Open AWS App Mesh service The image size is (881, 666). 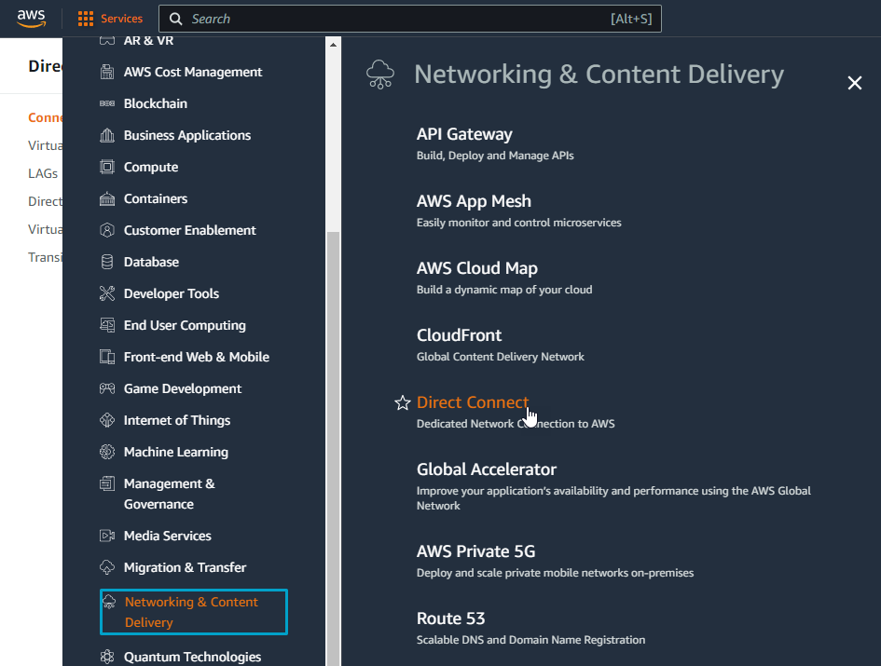(474, 201)
